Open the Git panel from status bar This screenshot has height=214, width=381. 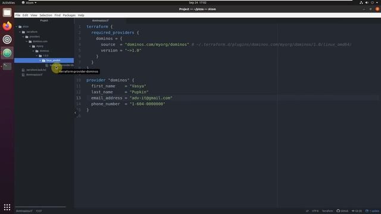357,211
